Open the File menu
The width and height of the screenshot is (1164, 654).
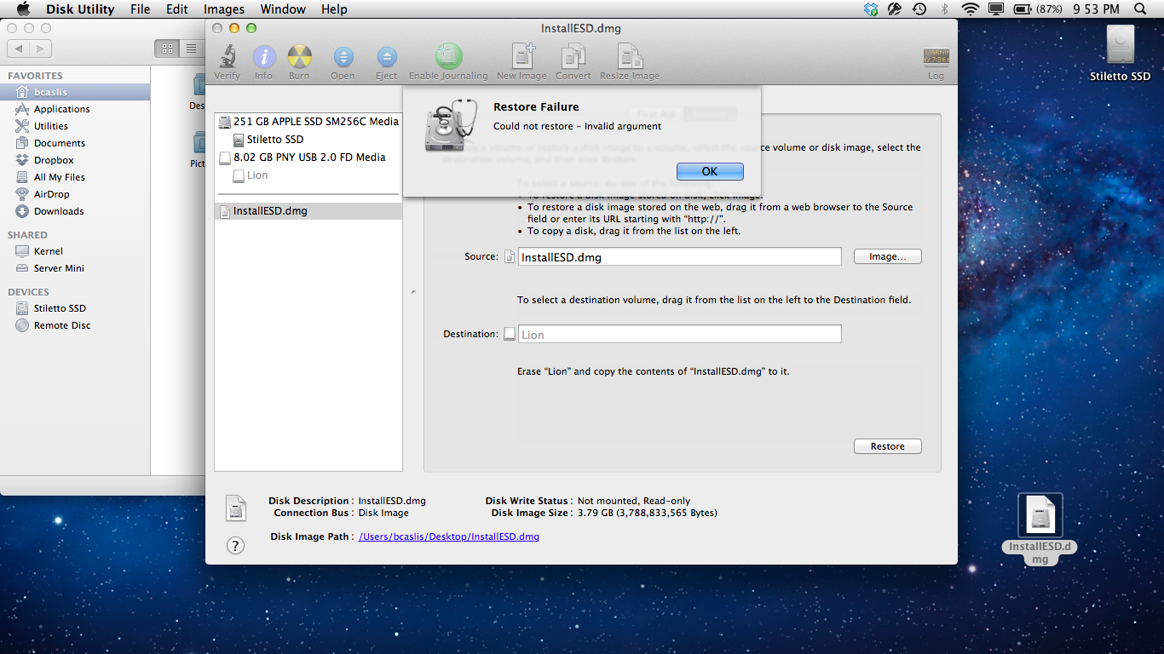pos(140,9)
